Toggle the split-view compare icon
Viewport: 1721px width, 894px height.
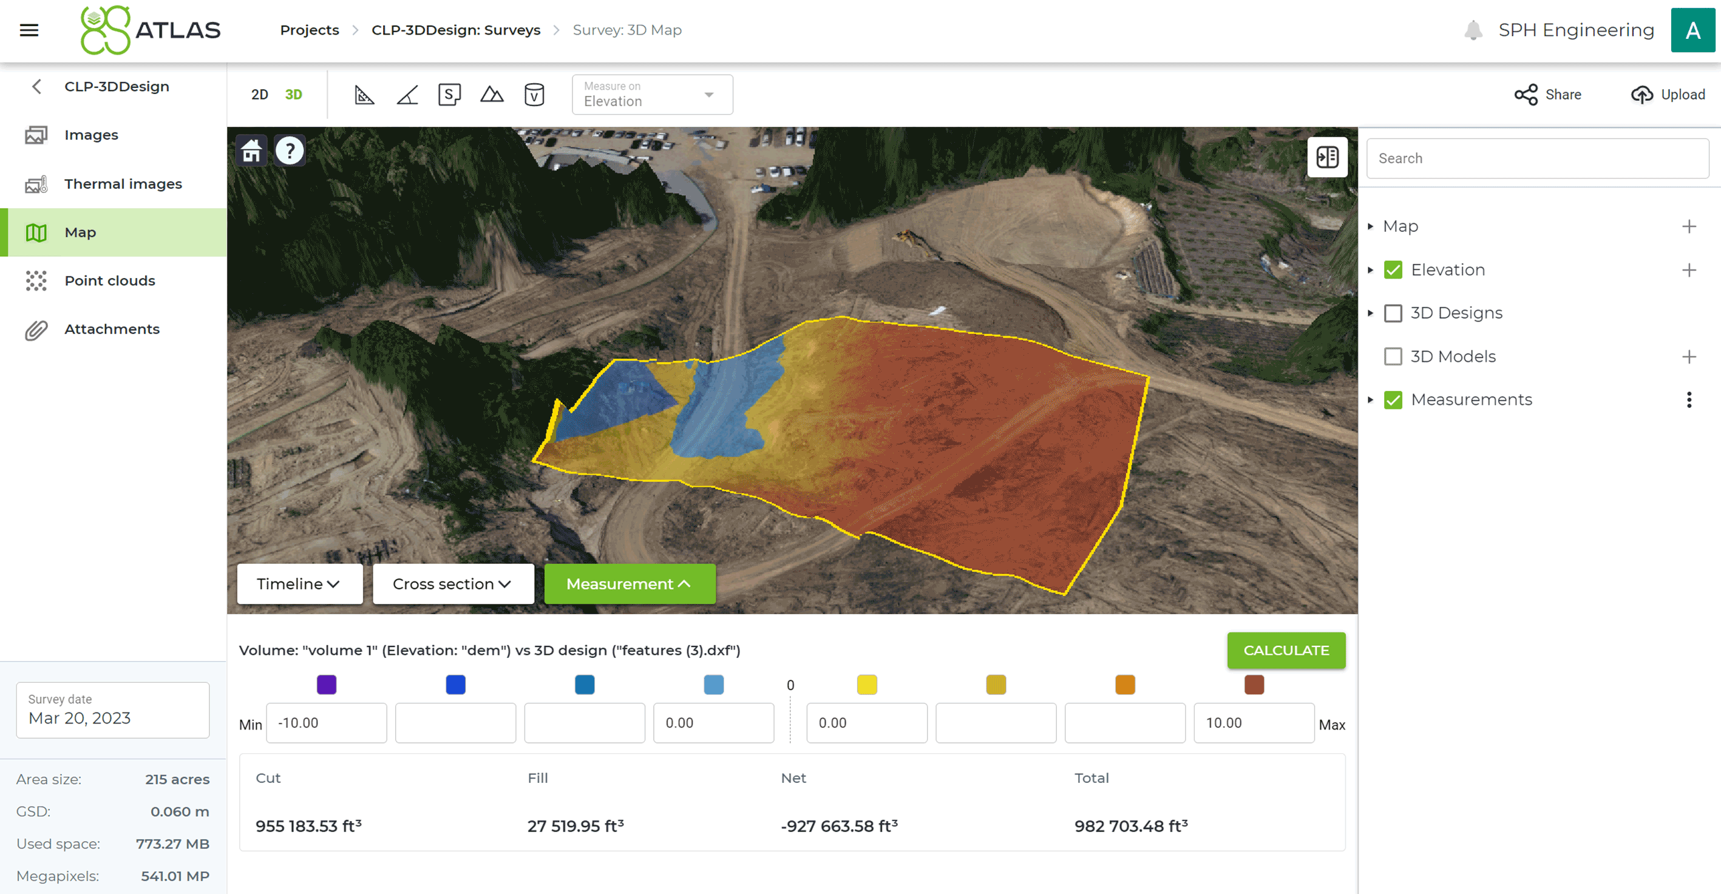[x=1327, y=158]
